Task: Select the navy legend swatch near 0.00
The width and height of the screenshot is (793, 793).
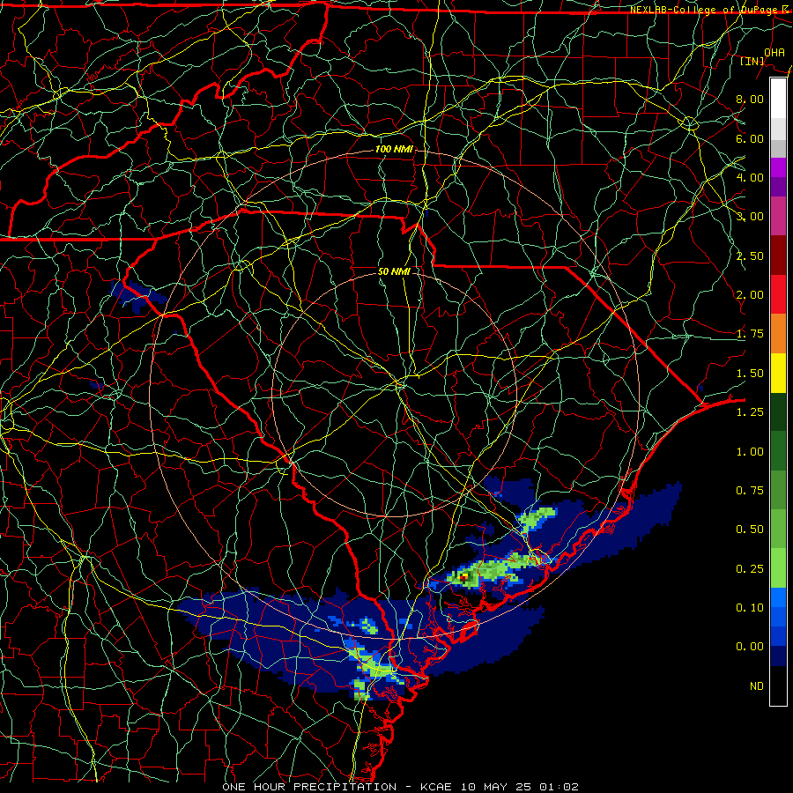Action: click(778, 656)
